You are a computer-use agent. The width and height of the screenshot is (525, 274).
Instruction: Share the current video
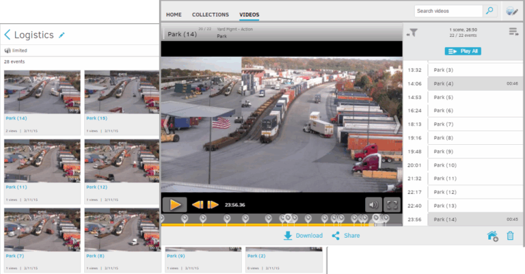[346, 236]
